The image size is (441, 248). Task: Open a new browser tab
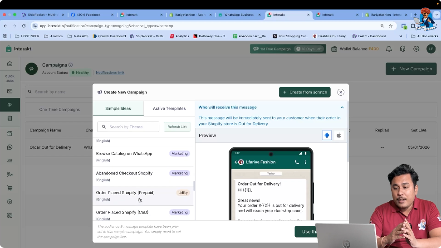click(416, 15)
